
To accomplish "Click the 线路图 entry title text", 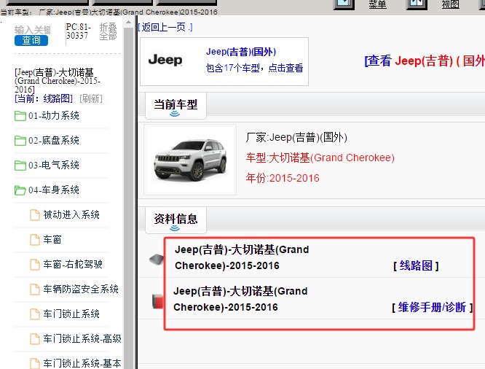I will (x=242, y=257).
